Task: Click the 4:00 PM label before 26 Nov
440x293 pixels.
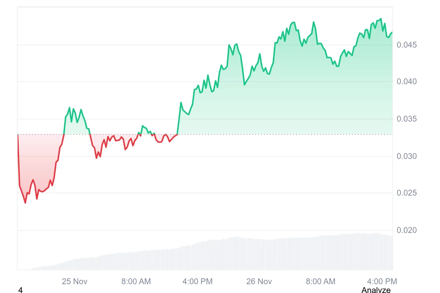Action: pos(197,281)
